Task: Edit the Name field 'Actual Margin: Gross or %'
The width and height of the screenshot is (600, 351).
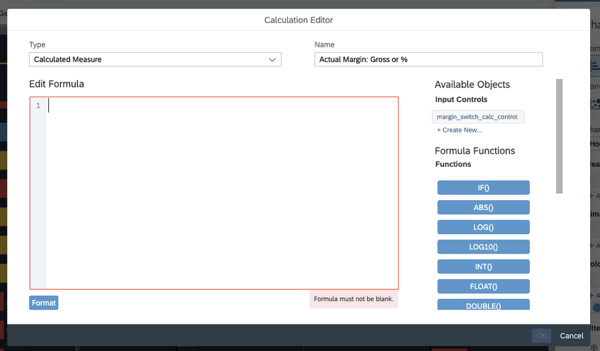Action: (x=428, y=60)
